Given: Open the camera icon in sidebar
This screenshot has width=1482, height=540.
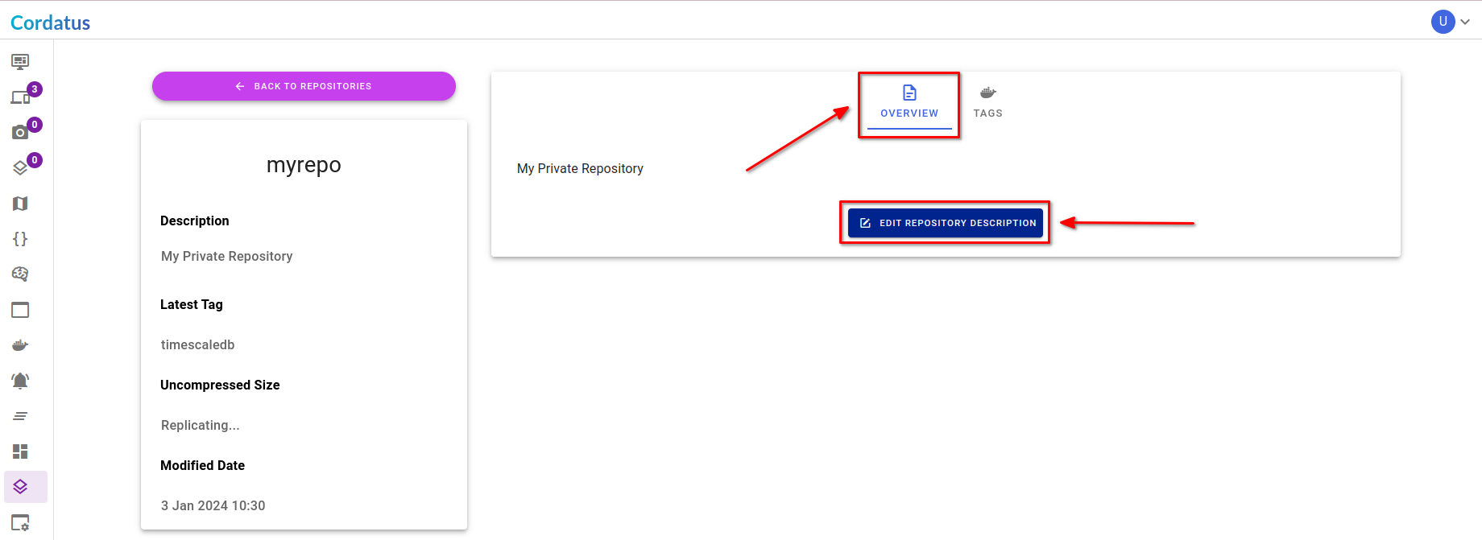Looking at the screenshot, I should point(20,133).
